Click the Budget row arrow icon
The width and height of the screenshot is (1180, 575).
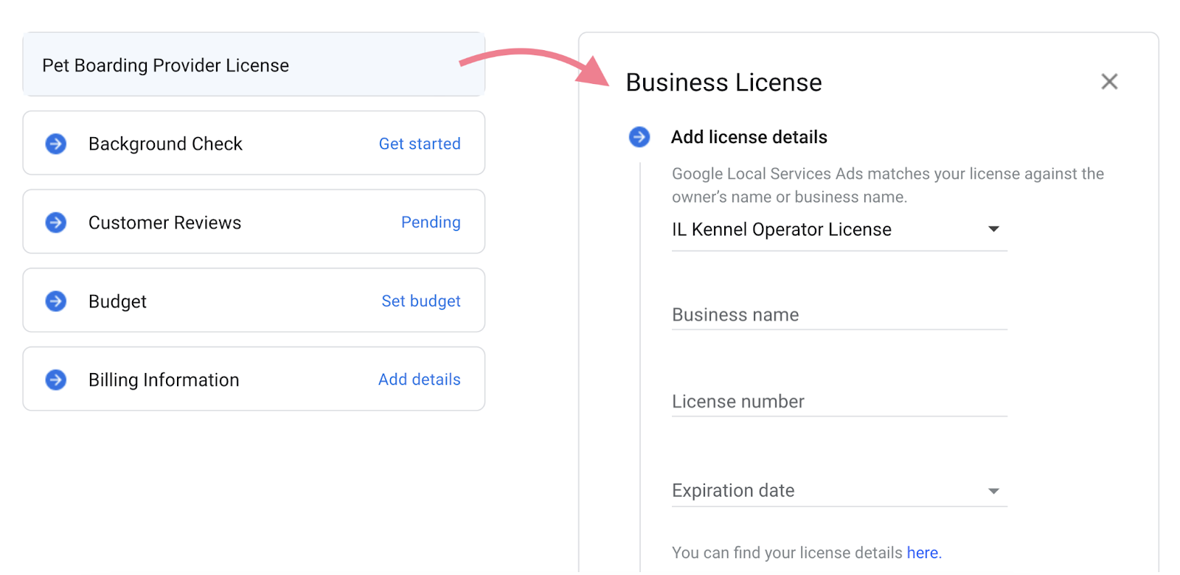point(56,301)
